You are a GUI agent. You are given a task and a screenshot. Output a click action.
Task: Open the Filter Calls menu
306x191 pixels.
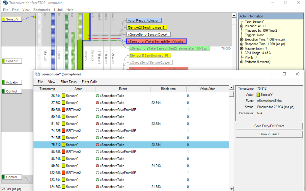(x=89, y=82)
